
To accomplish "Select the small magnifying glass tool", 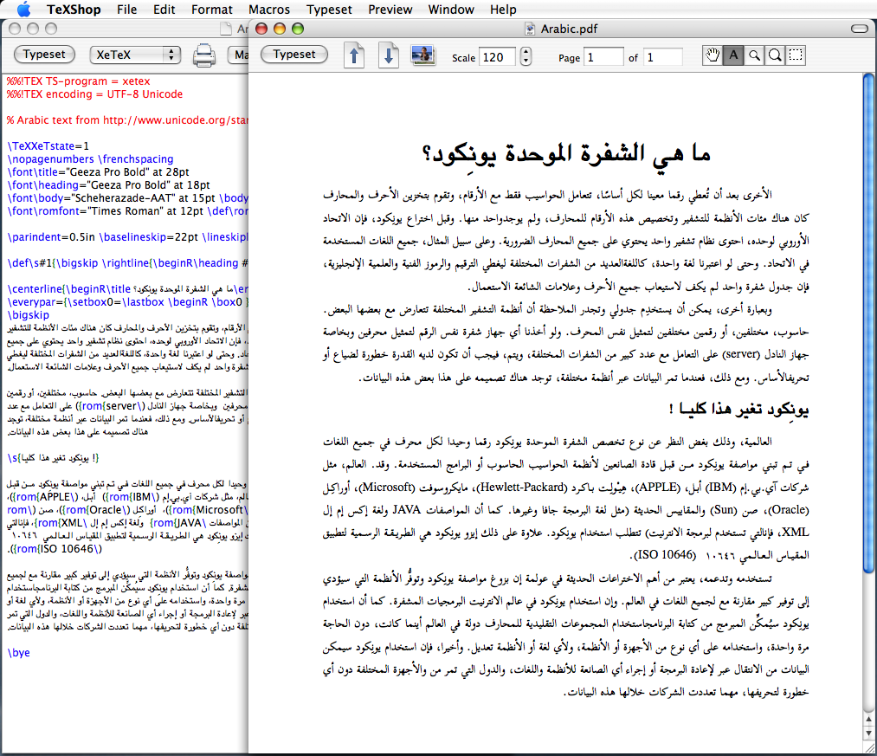I will pos(754,55).
